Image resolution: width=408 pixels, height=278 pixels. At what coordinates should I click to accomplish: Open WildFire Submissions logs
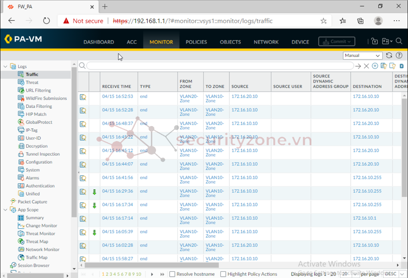(x=46, y=98)
